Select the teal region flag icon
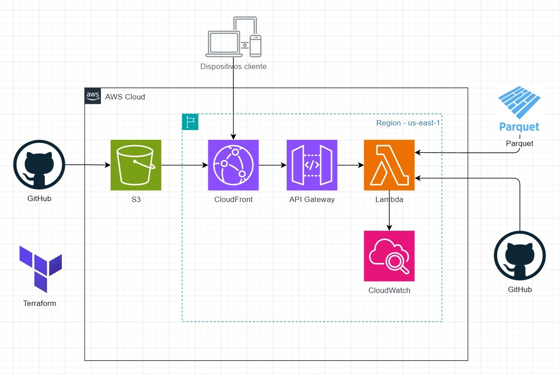 click(190, 122)
